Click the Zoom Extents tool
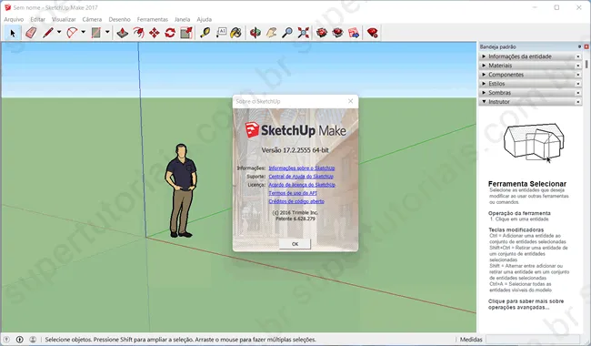 (303, 33)
